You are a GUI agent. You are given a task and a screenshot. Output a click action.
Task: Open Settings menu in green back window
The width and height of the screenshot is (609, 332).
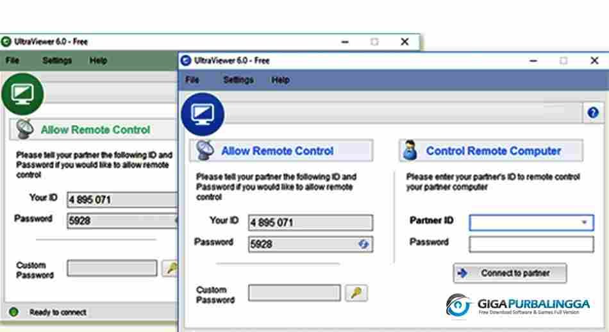pyautogui.click(x=57, y=60)
